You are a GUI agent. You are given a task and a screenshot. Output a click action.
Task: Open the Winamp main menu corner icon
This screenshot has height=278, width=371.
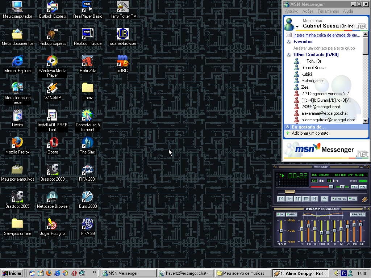tap(275, 167)
